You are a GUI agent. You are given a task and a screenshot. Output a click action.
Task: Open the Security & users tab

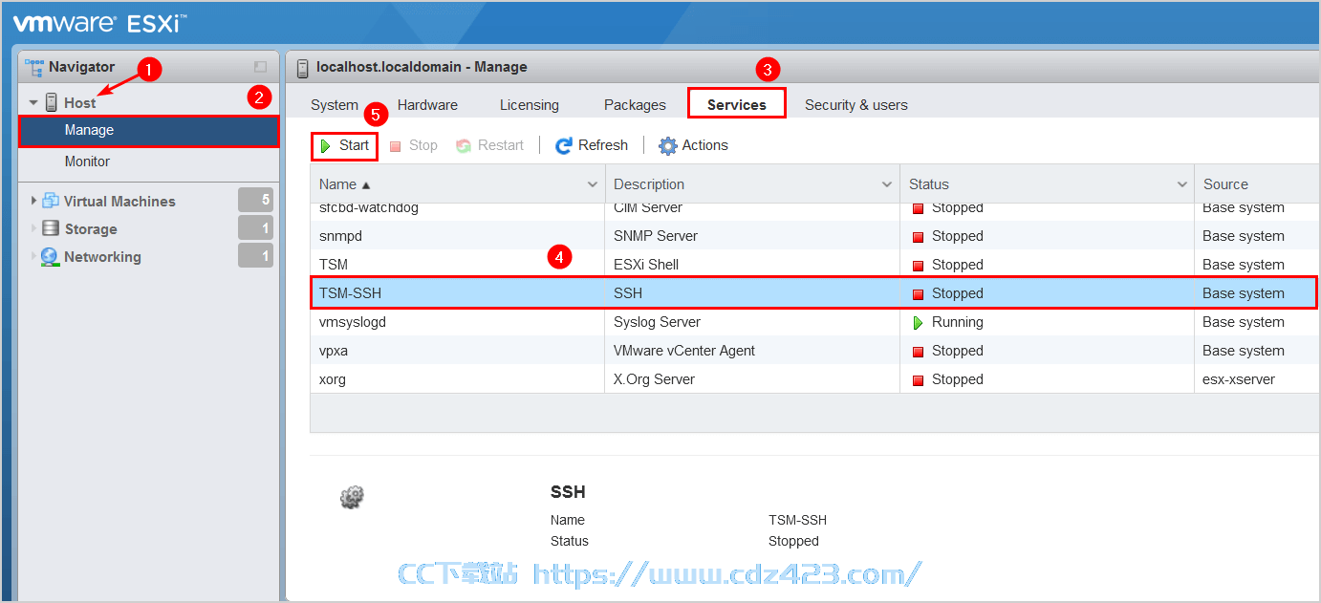856,105
